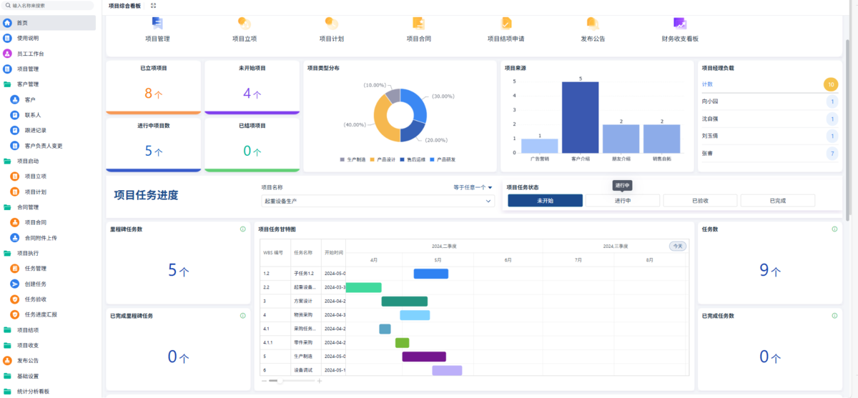Select the 未开始 task status filter

545,201
